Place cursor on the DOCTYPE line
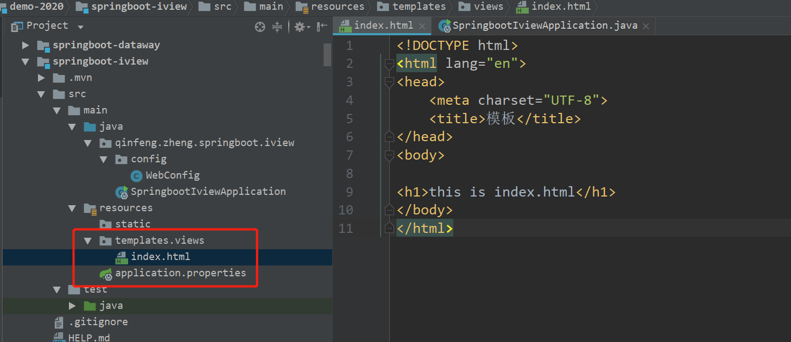This screenshot has width=791, height=342. [457, 46]
